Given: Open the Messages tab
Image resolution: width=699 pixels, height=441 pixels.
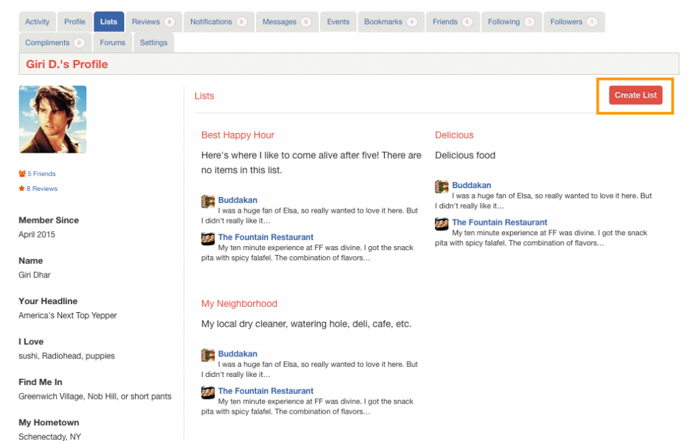Looking at the screenshot, I should pyautogui.click(x=287, y=22).
